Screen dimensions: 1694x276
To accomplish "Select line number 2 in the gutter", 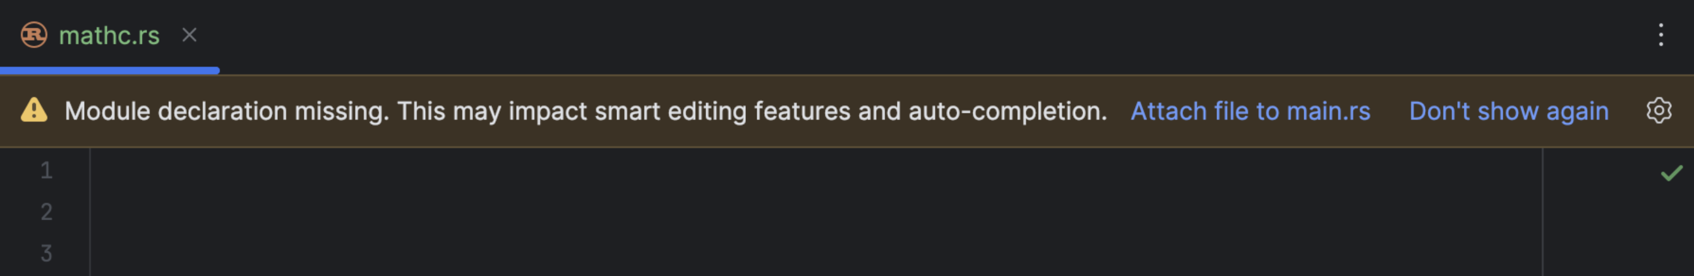I will click(46, 212).
